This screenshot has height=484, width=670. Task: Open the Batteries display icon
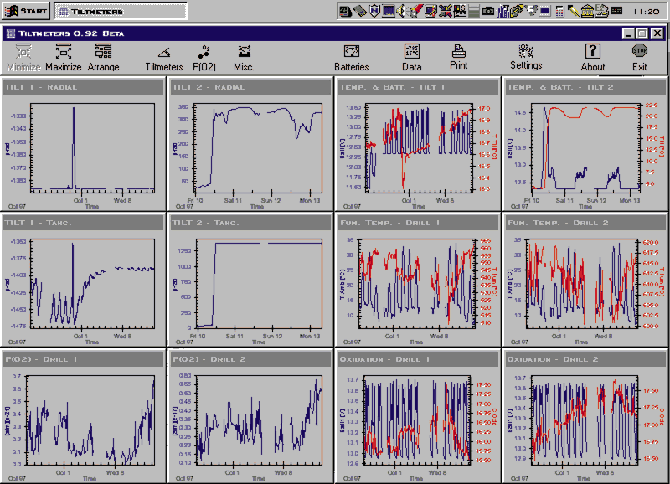[351, 57]
